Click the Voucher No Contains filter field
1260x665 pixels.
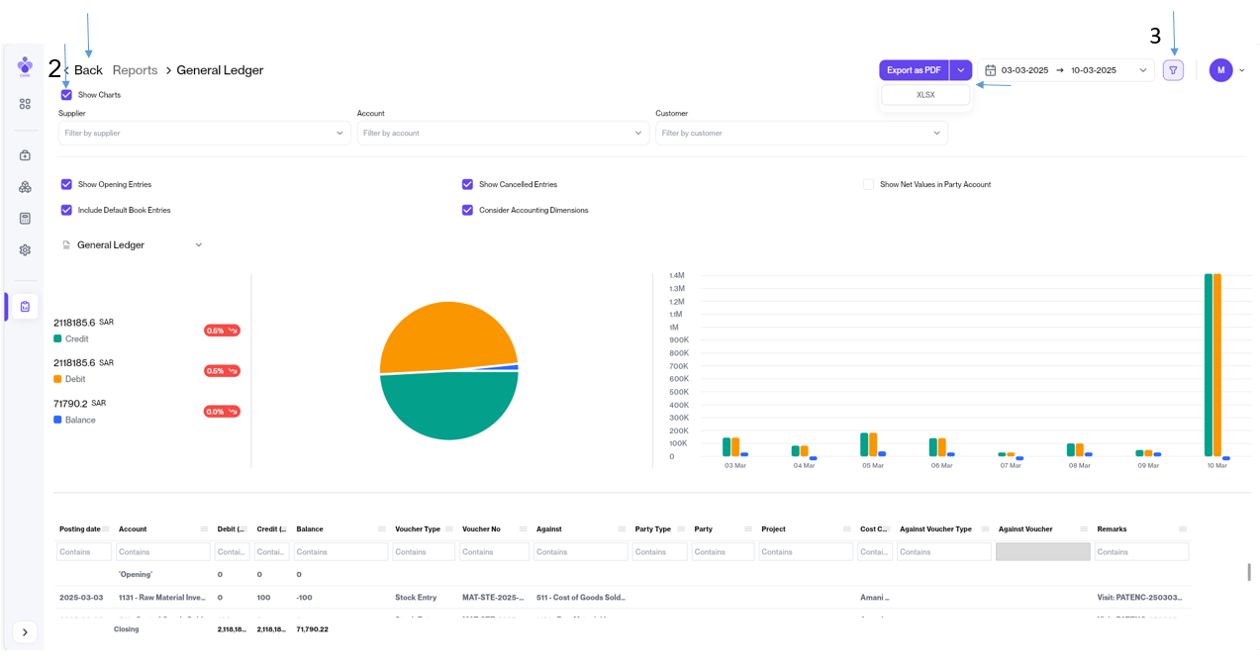494,552
